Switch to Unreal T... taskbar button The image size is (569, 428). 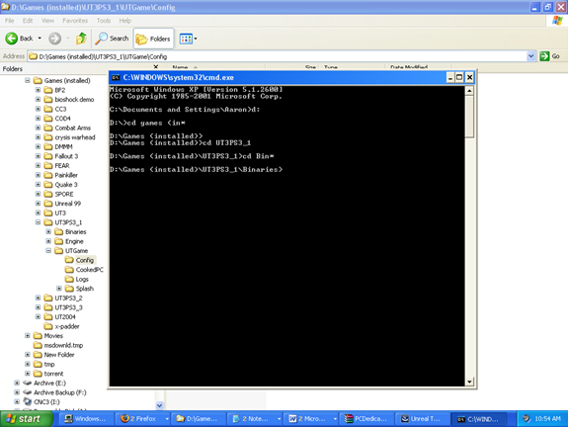(422, 418)
